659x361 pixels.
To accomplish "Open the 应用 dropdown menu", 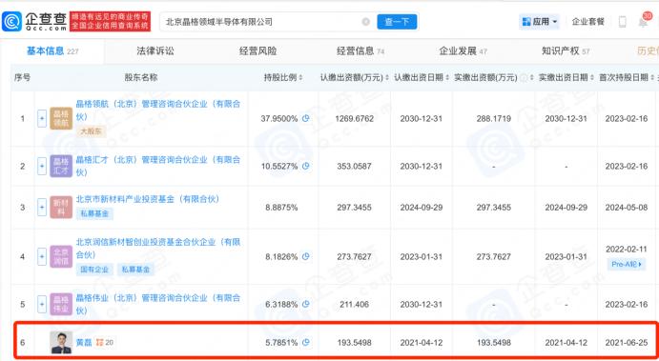I will [x=540, y=21].
